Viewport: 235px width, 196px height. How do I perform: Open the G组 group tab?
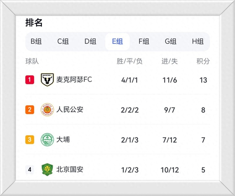tap(171, 42)
